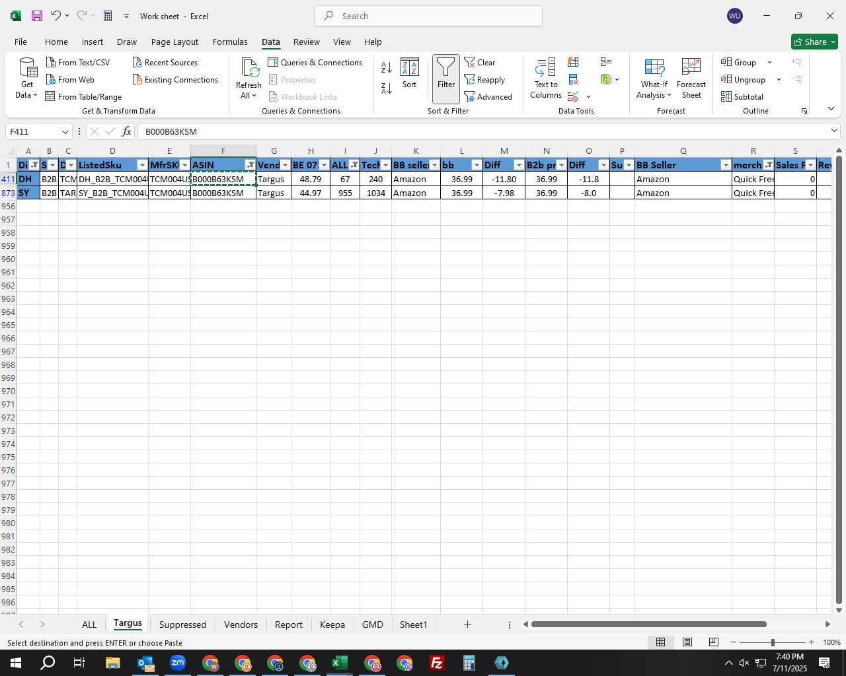Click the Subtotal command

click(x=742, y=96)
